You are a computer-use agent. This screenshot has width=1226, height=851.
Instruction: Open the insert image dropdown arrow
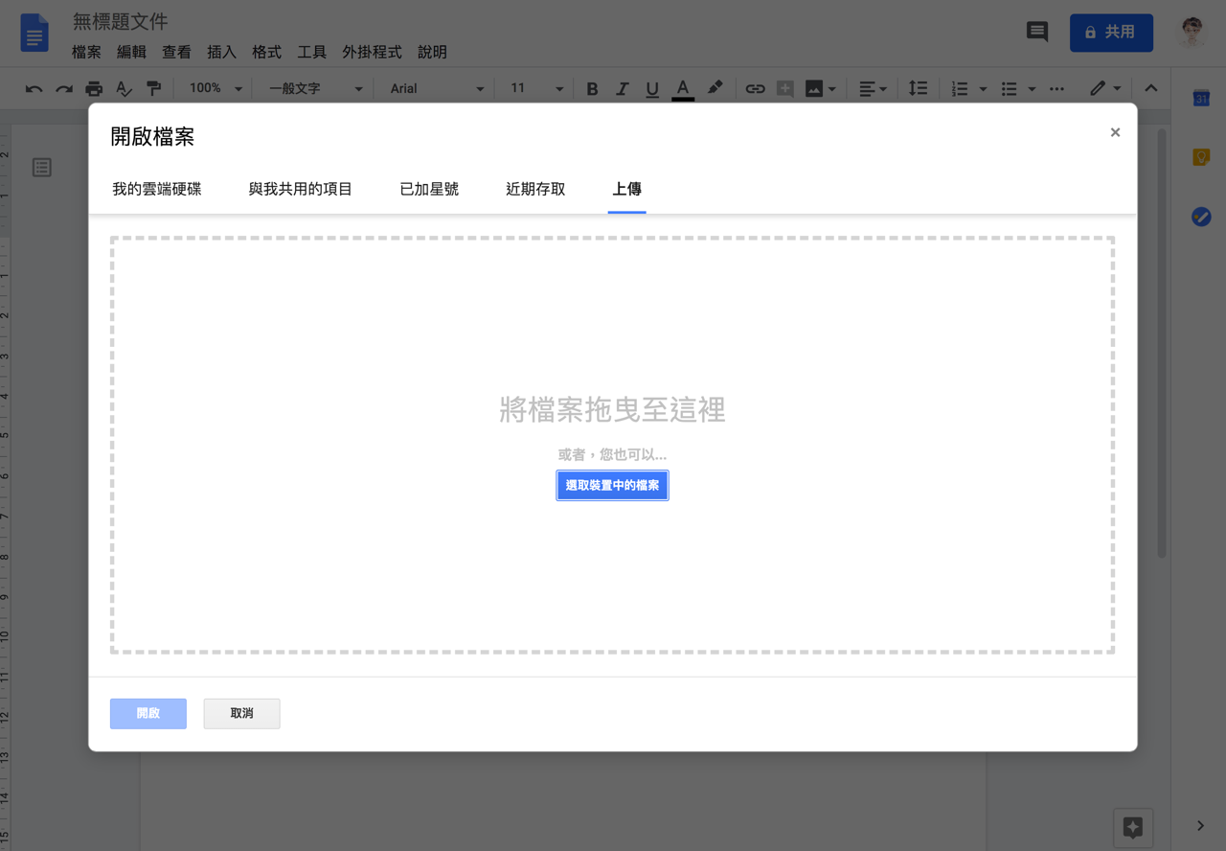831,89
